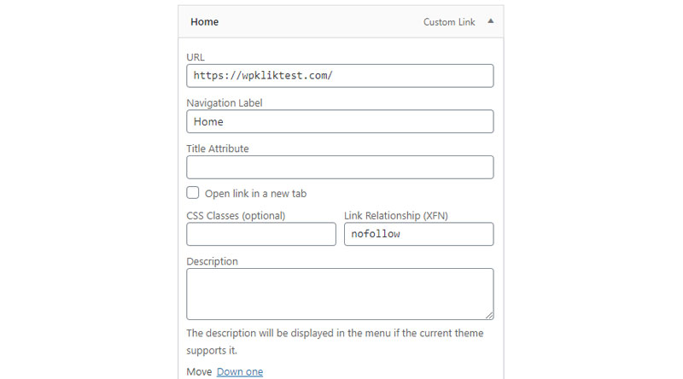
Task: Focus the URL field containing wpkliktest.com
Action: [x=340, y=76]
